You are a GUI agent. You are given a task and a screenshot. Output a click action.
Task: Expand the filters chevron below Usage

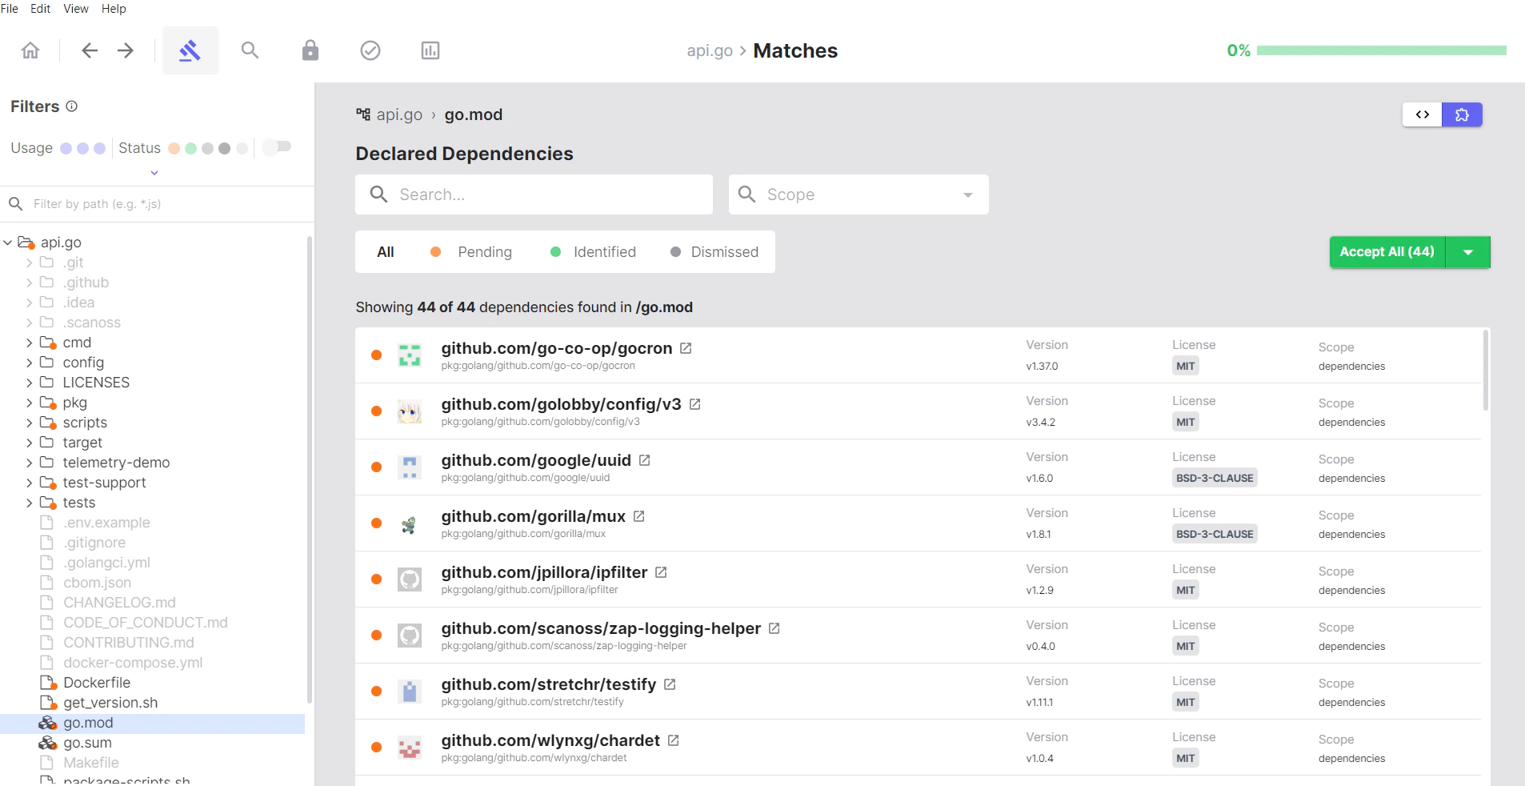coord(154,173)
